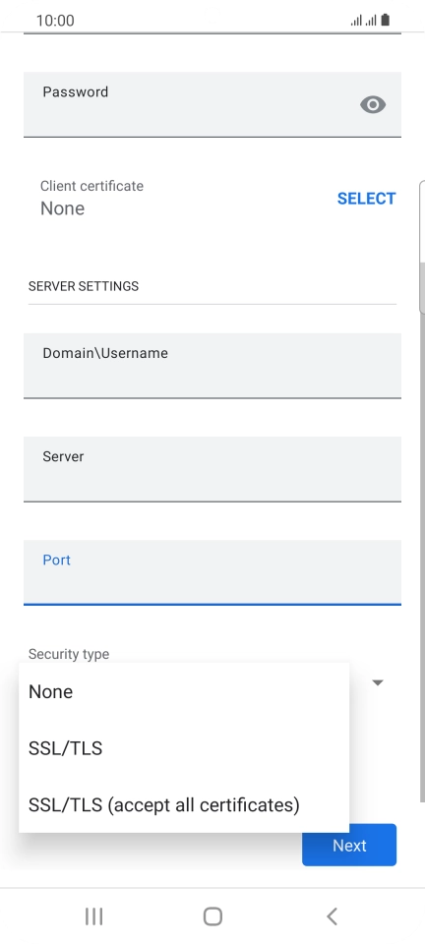Tap the signal strength icons in the status bar
Screen dimensions: 425x944
point(364,21)
